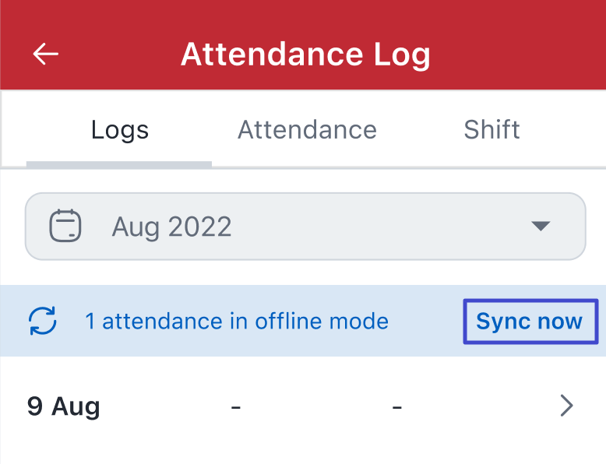The height and width of the screenshot is (464, 606).
Task: Open 9 Aug details via right chevron
Action: coord(567,406)
